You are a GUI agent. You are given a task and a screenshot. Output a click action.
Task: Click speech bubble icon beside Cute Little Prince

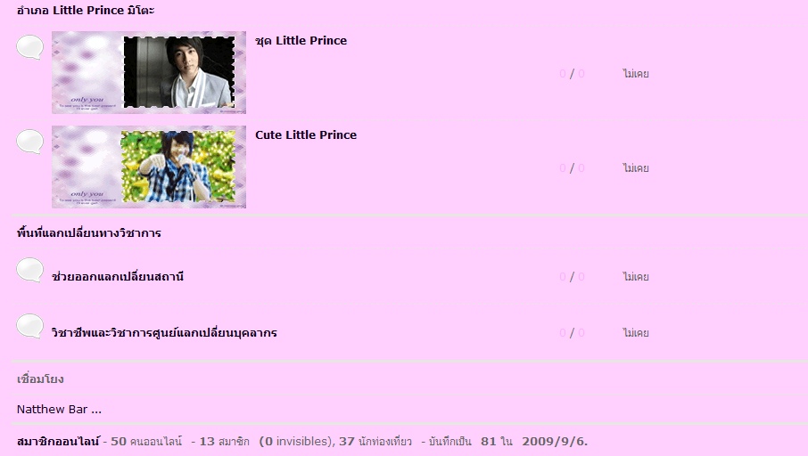pos(30,142)
